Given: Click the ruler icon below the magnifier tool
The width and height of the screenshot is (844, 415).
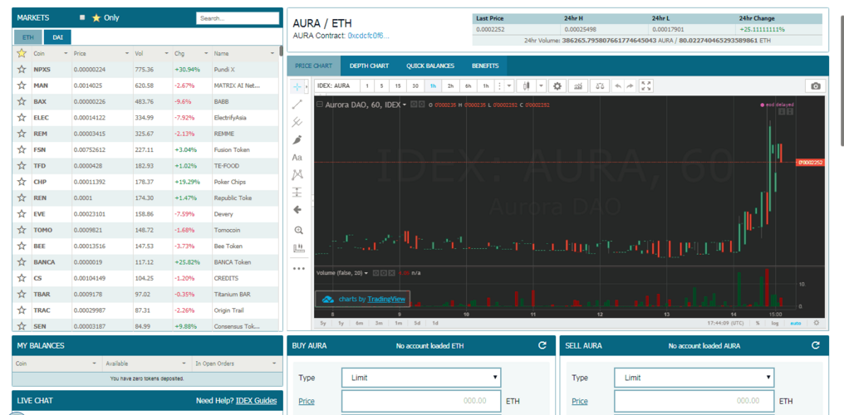Looking at the screenshot, I should [298, 248].
